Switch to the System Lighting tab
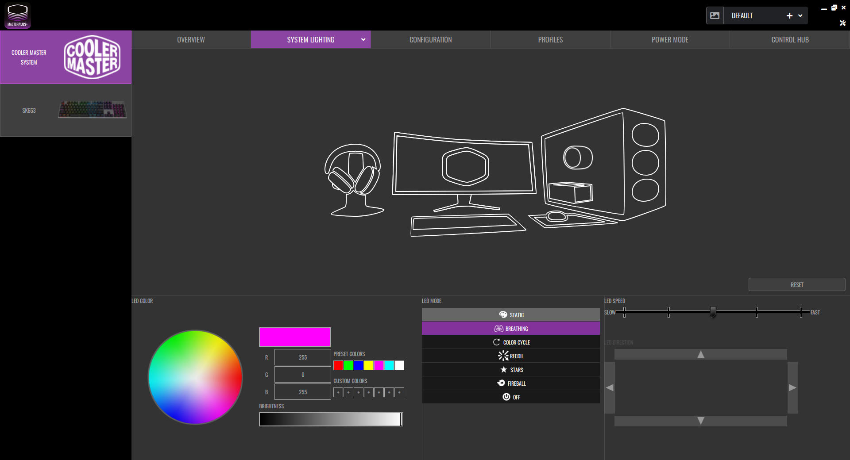Image resolution: width=850 pixels, height=460 pixels. click(311, 40)
